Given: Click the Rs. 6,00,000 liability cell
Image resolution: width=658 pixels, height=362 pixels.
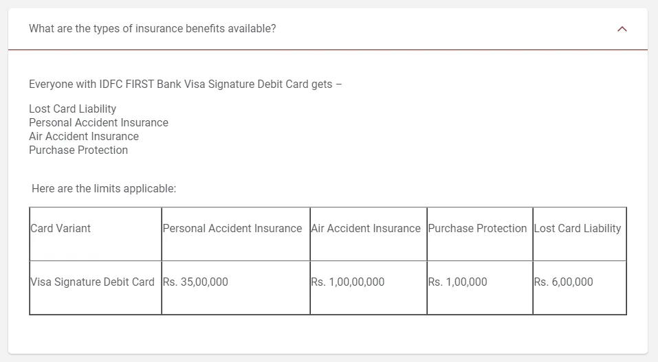Looking at the screenshot, I should pos(580,288).
